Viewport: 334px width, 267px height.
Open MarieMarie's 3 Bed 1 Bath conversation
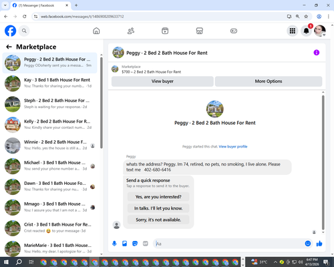click(49, 248)
